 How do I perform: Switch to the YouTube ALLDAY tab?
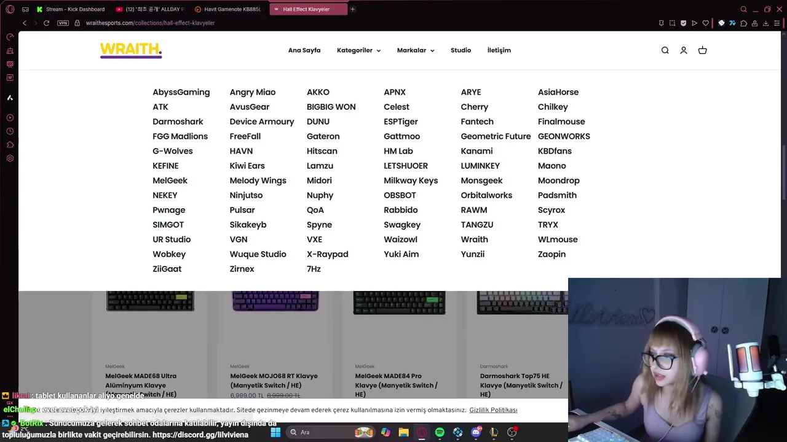[x=151, y=9]
